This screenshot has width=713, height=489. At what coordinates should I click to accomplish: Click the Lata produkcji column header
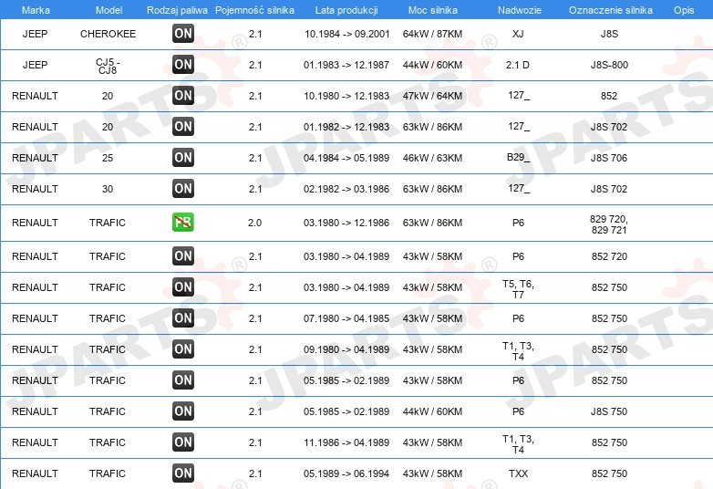click(346, 10)
